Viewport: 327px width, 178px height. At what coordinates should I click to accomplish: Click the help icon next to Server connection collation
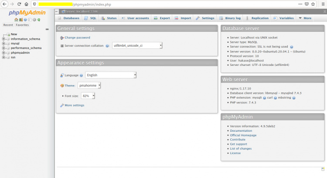click(107, 45)
